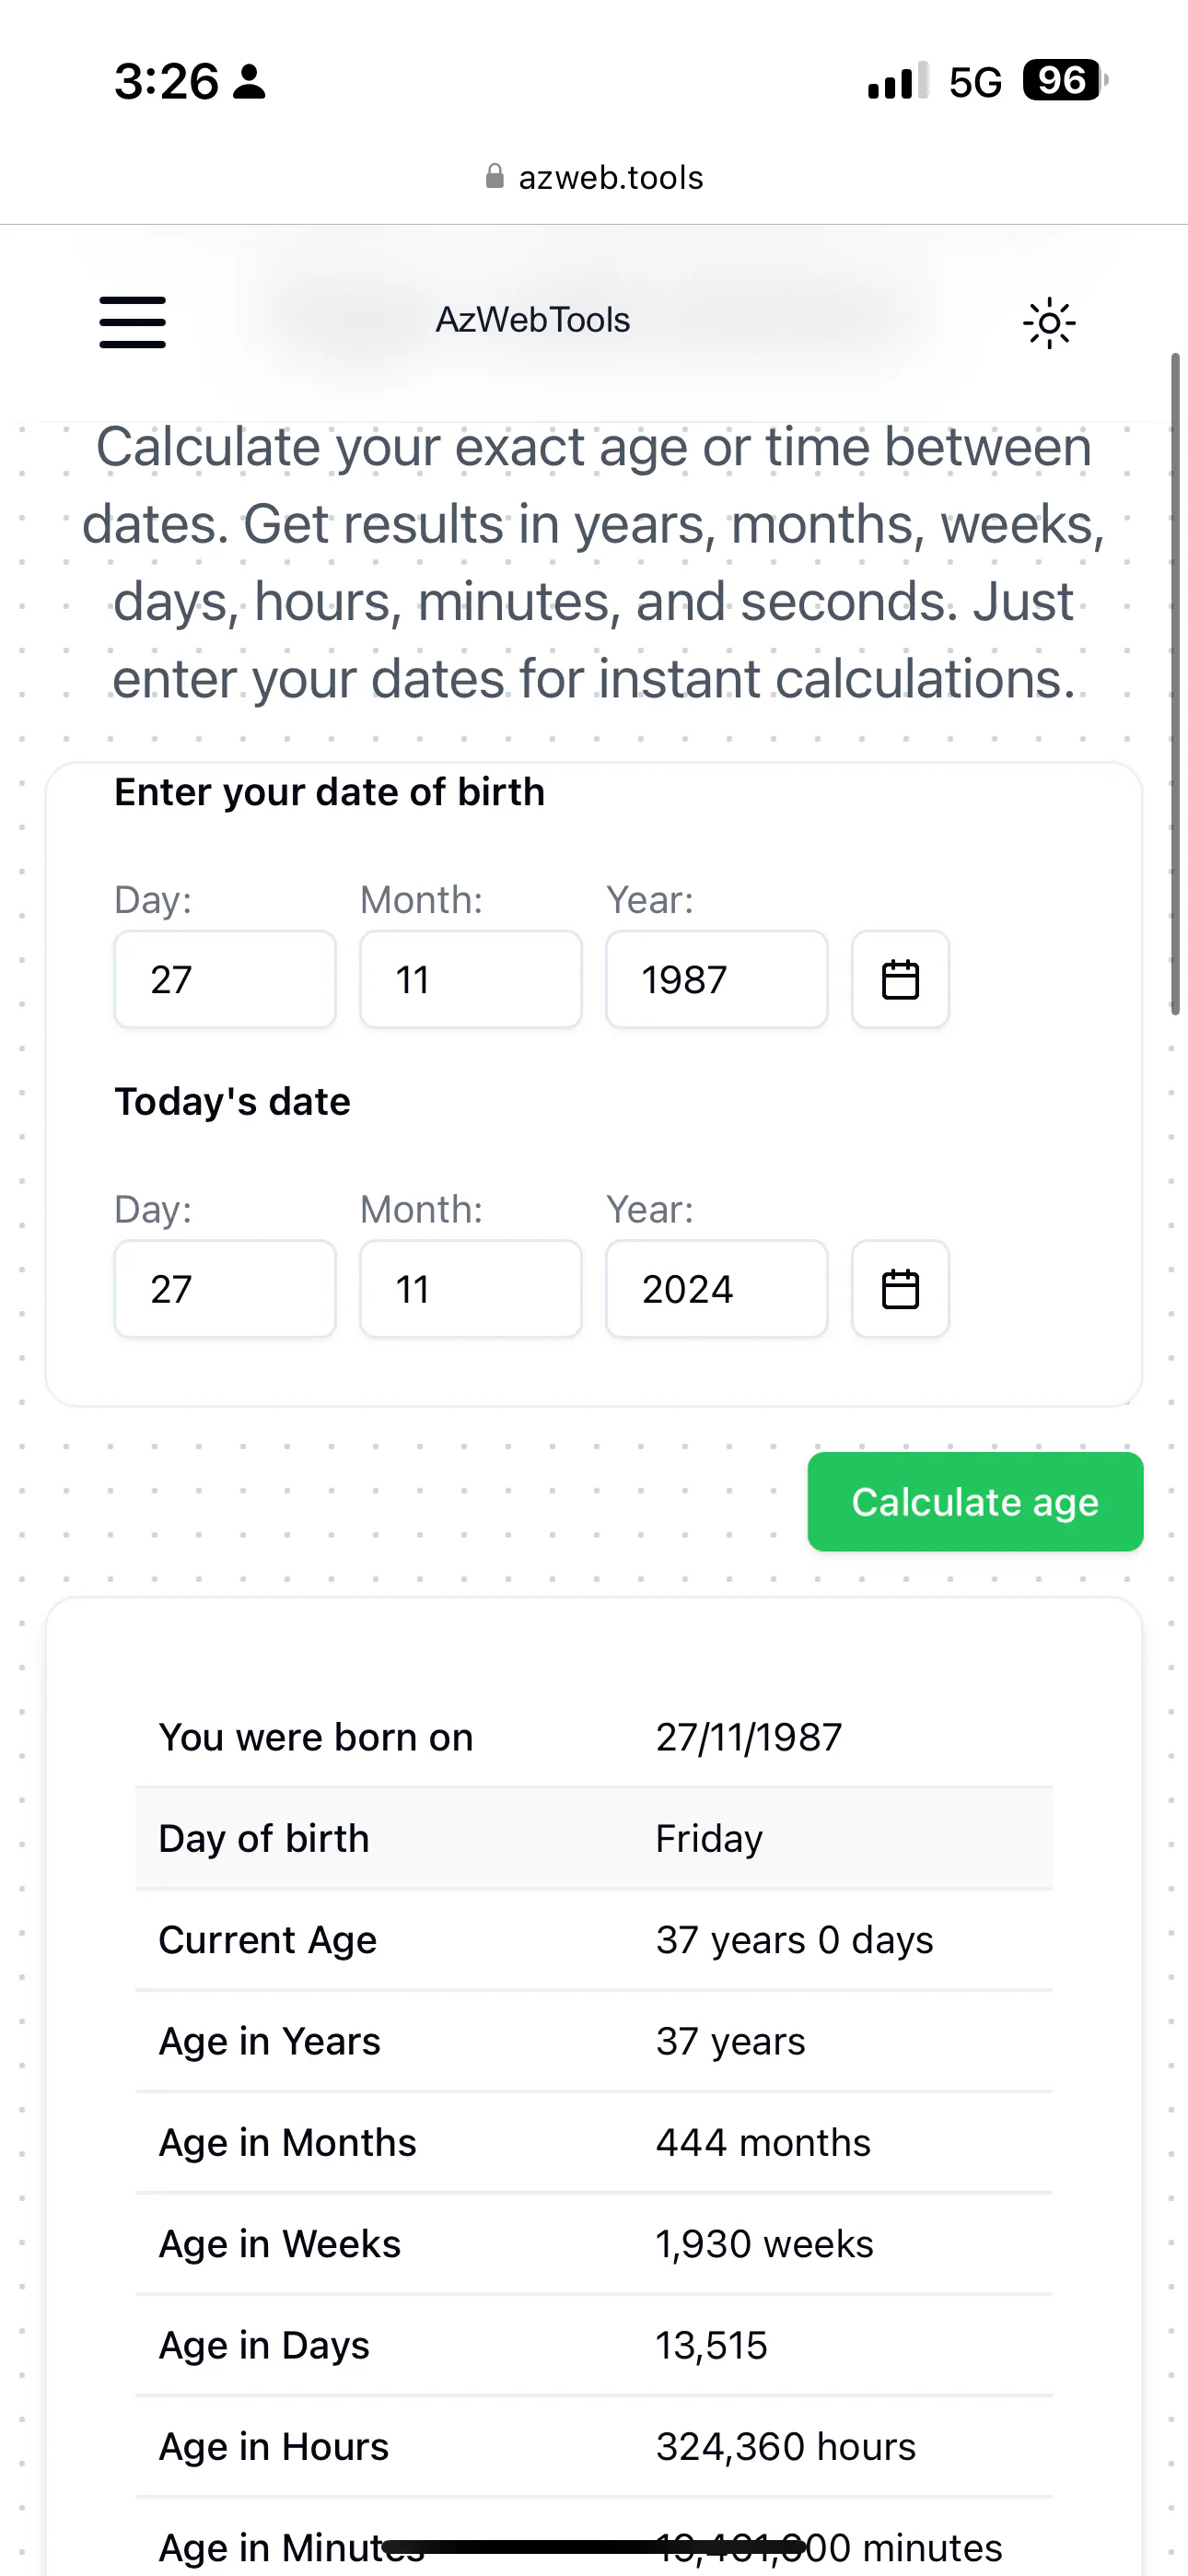Viewport: 1188px width, 2576px height.
Task: Tap the person icon next to 3:26
Action: pos(249,82)
